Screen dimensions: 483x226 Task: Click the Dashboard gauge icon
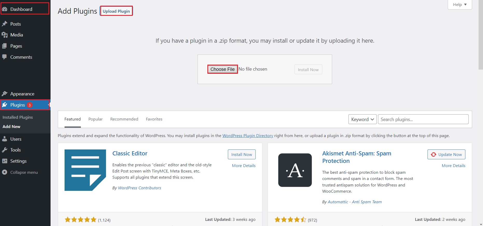5,9
